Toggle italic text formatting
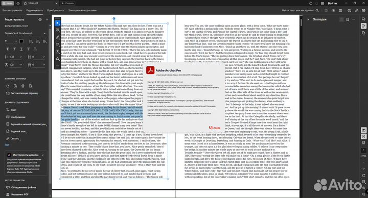The width and height of the screenshot is (368, 198). [14, 49]
